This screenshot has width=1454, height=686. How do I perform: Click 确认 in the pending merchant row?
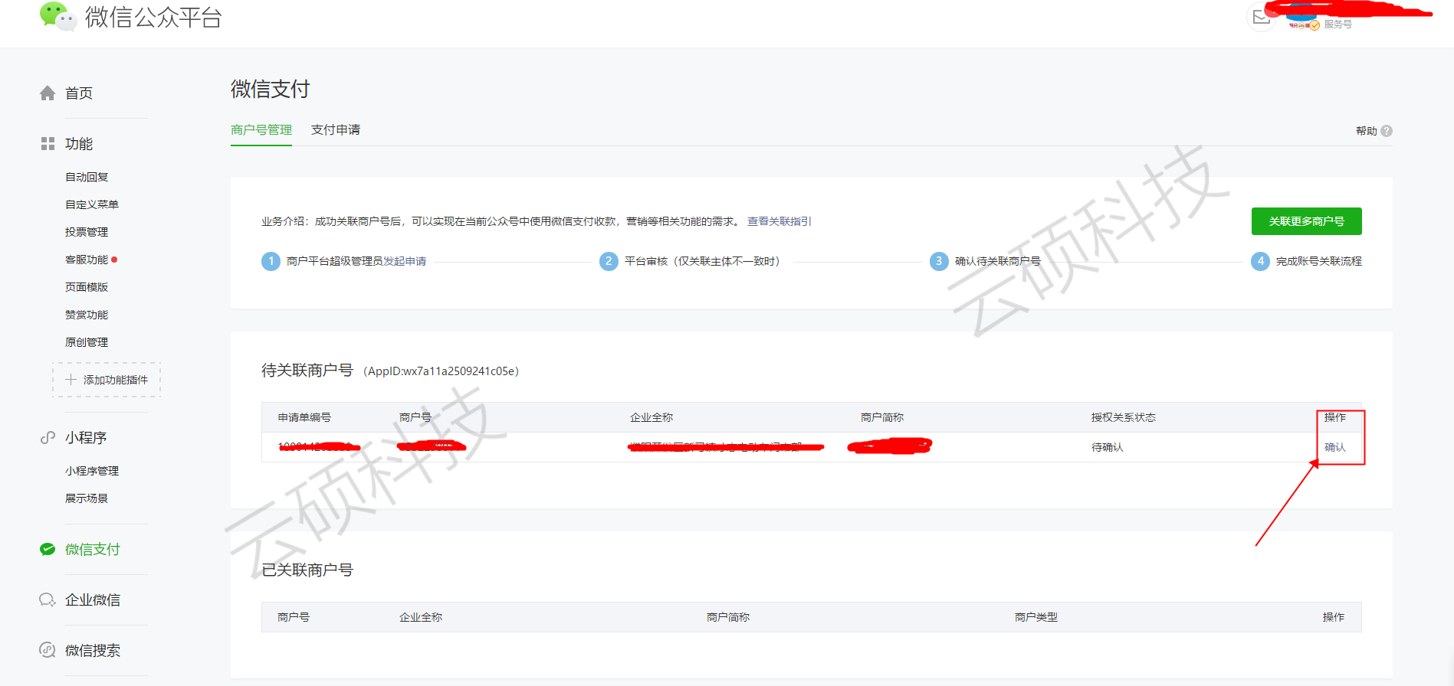(x=1334, y=447)
